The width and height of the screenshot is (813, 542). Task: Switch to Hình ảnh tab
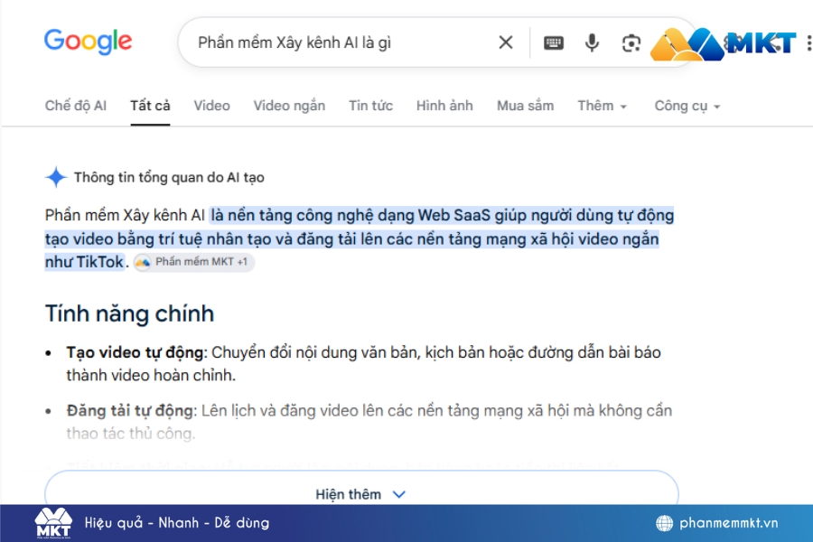click(444, 106)
